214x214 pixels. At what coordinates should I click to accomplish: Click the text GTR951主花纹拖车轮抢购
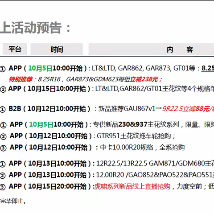click(134, 136)
